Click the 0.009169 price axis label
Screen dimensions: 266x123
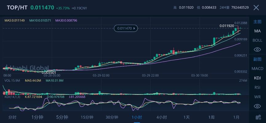[x=241, y=39]
